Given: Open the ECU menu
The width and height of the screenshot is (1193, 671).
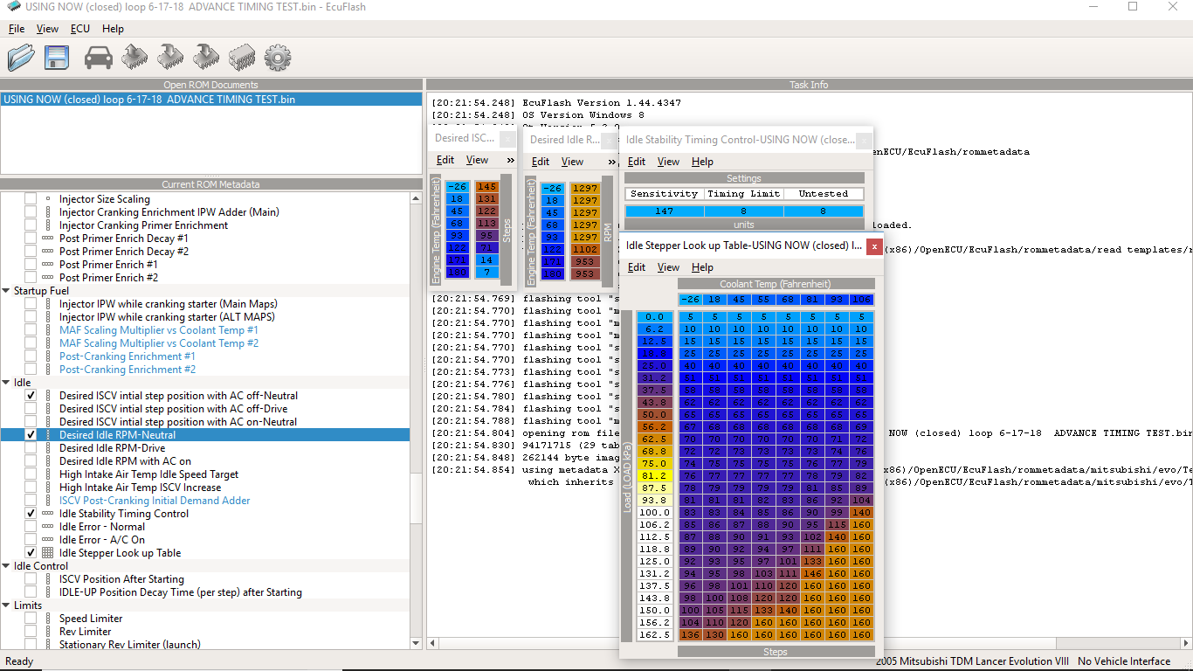Looking at the screenshot, I should [x=80, y=29].
